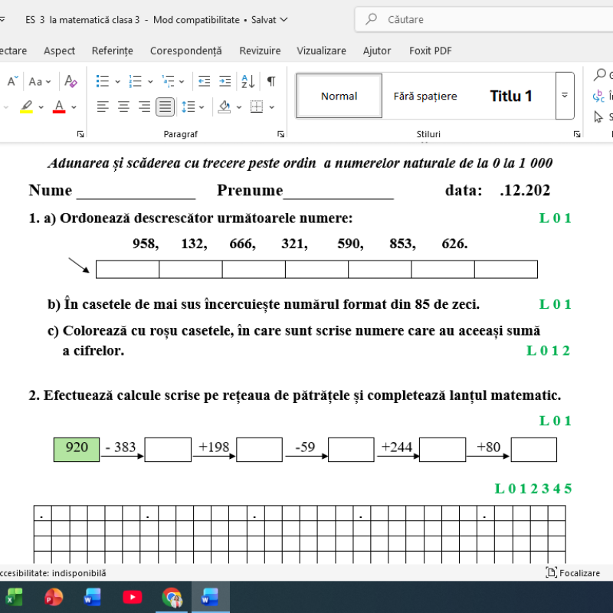Toggle center paragraph alignment
This screenshot has width=613, height=613.
(x=123, y=107)
